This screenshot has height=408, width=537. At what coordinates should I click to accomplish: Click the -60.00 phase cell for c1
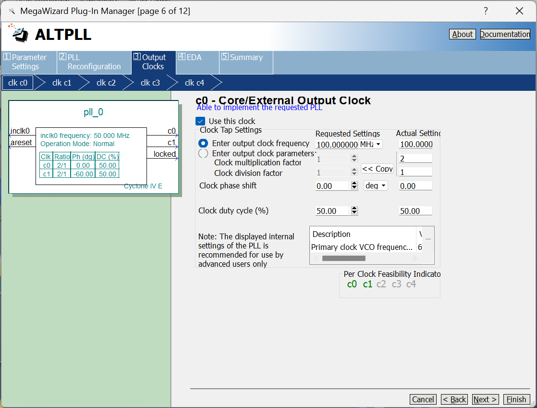click(x=83, y=174)
